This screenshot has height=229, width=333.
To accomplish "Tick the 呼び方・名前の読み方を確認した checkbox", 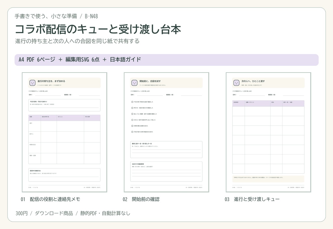I will [x=132, y=108].
